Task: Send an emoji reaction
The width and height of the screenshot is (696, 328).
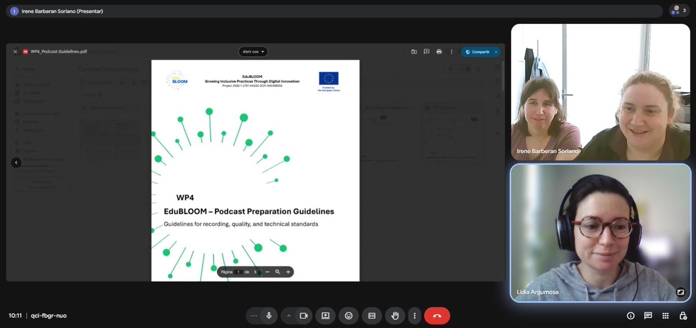Action: [349, 315]
